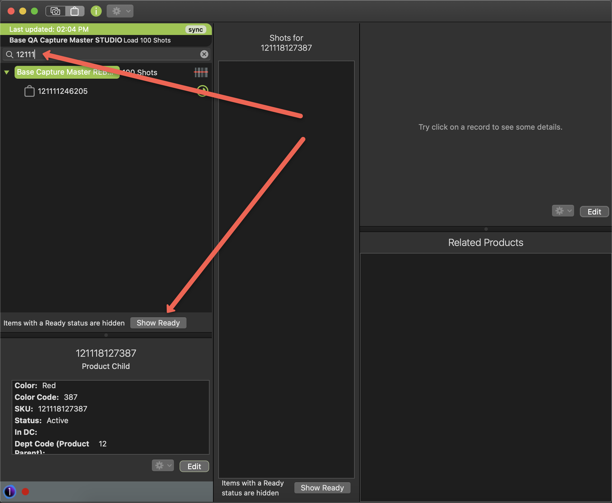The width and height of the screenshot is (612, 503).
Task: Collapse the Base Capture Master group triangle
Action: [x=7, y=72]
